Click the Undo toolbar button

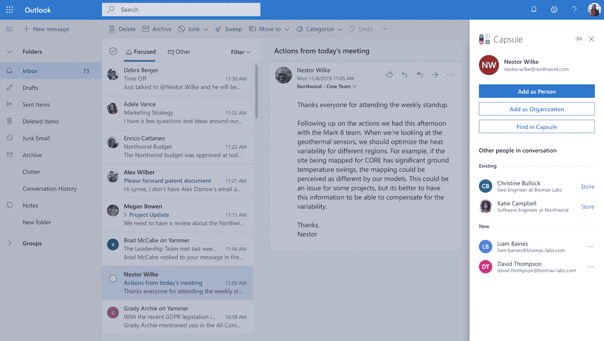tap(361, 29)
